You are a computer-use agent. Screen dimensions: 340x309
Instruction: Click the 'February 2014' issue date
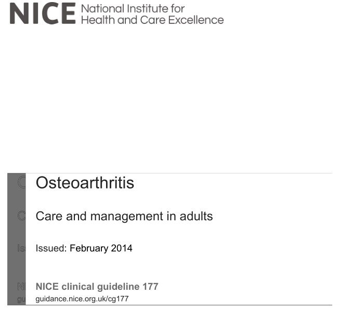point(101,248)
